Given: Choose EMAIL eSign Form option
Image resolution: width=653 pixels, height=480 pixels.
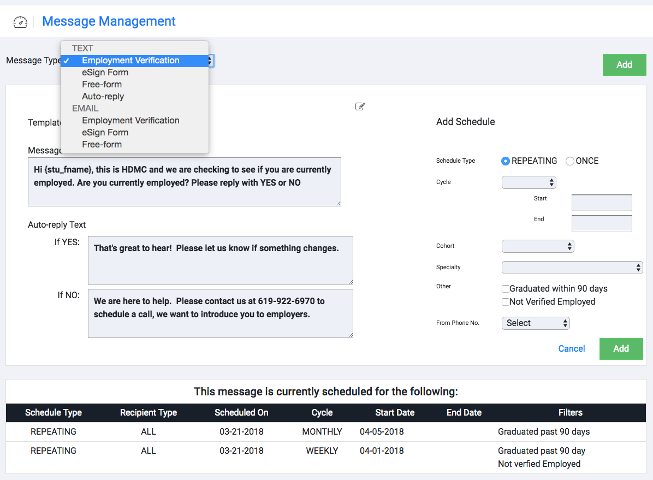Looking at the screenshot, I should click(x=134, y=133).
